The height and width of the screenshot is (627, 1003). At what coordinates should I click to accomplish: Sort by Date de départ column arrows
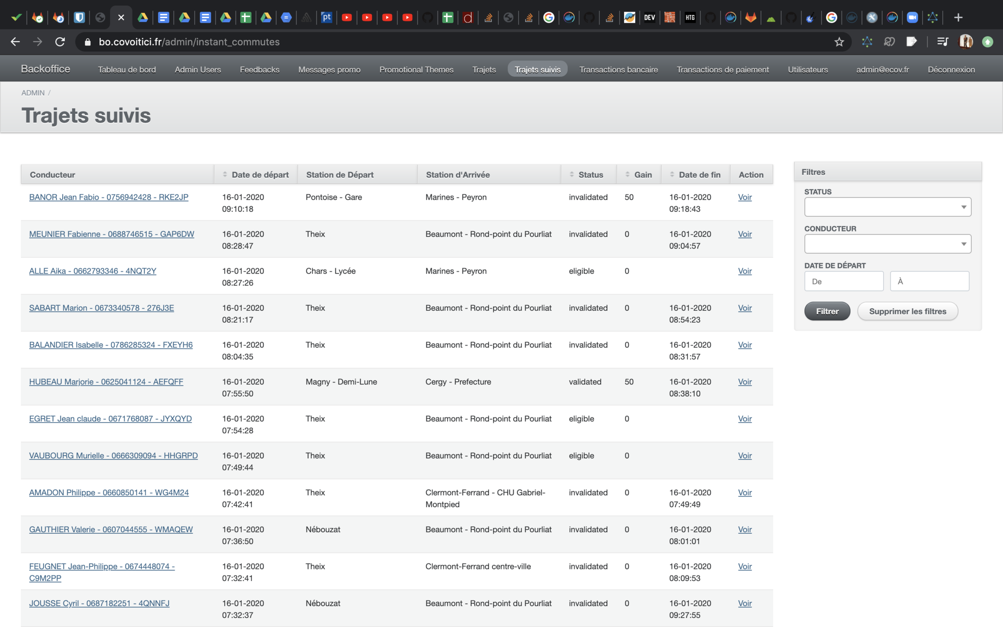225,175
